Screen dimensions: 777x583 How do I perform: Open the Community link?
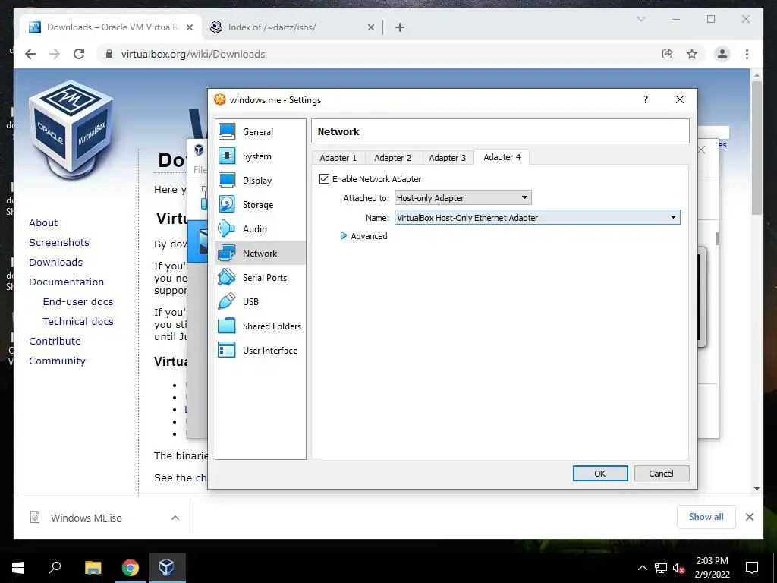pyautogui.click(x=57, y=361)
